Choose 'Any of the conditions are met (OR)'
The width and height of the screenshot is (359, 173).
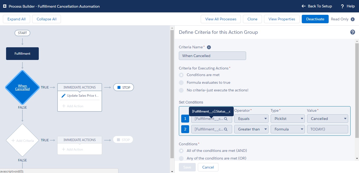[181, 158]
